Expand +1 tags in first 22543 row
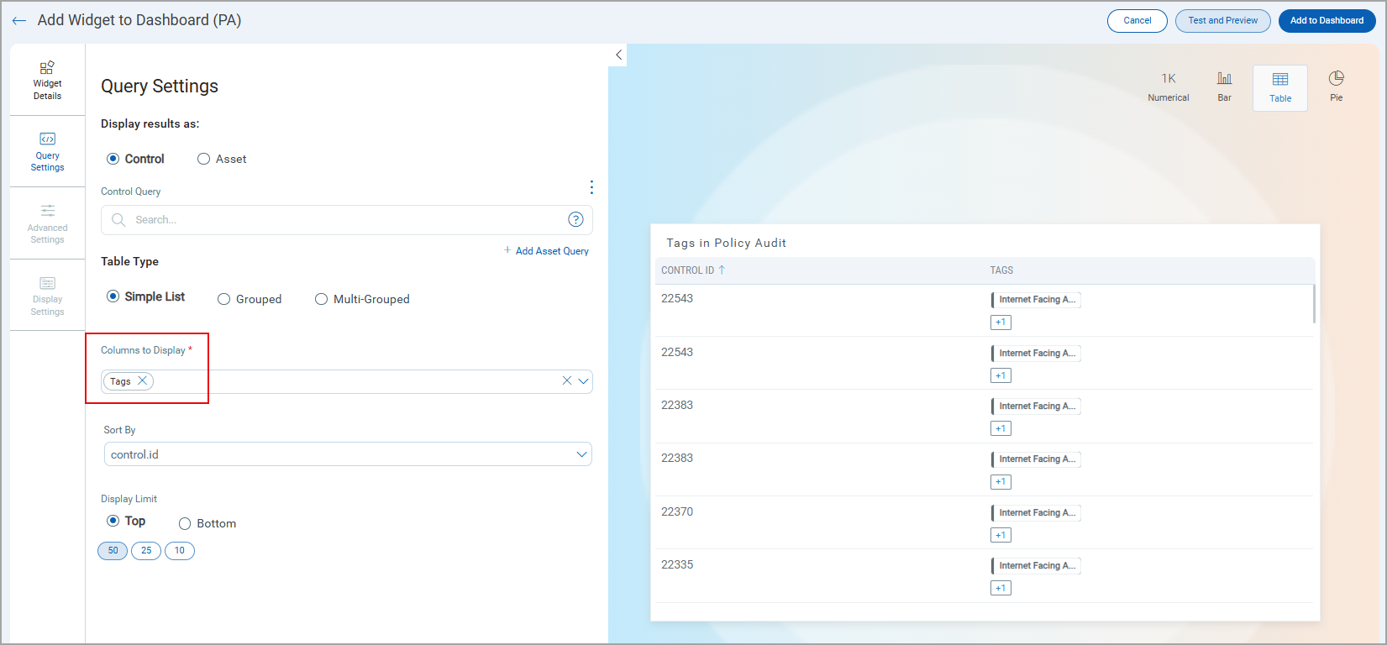The height and width of the screenshot is (645, 1387). click(x=1001, y=322)
